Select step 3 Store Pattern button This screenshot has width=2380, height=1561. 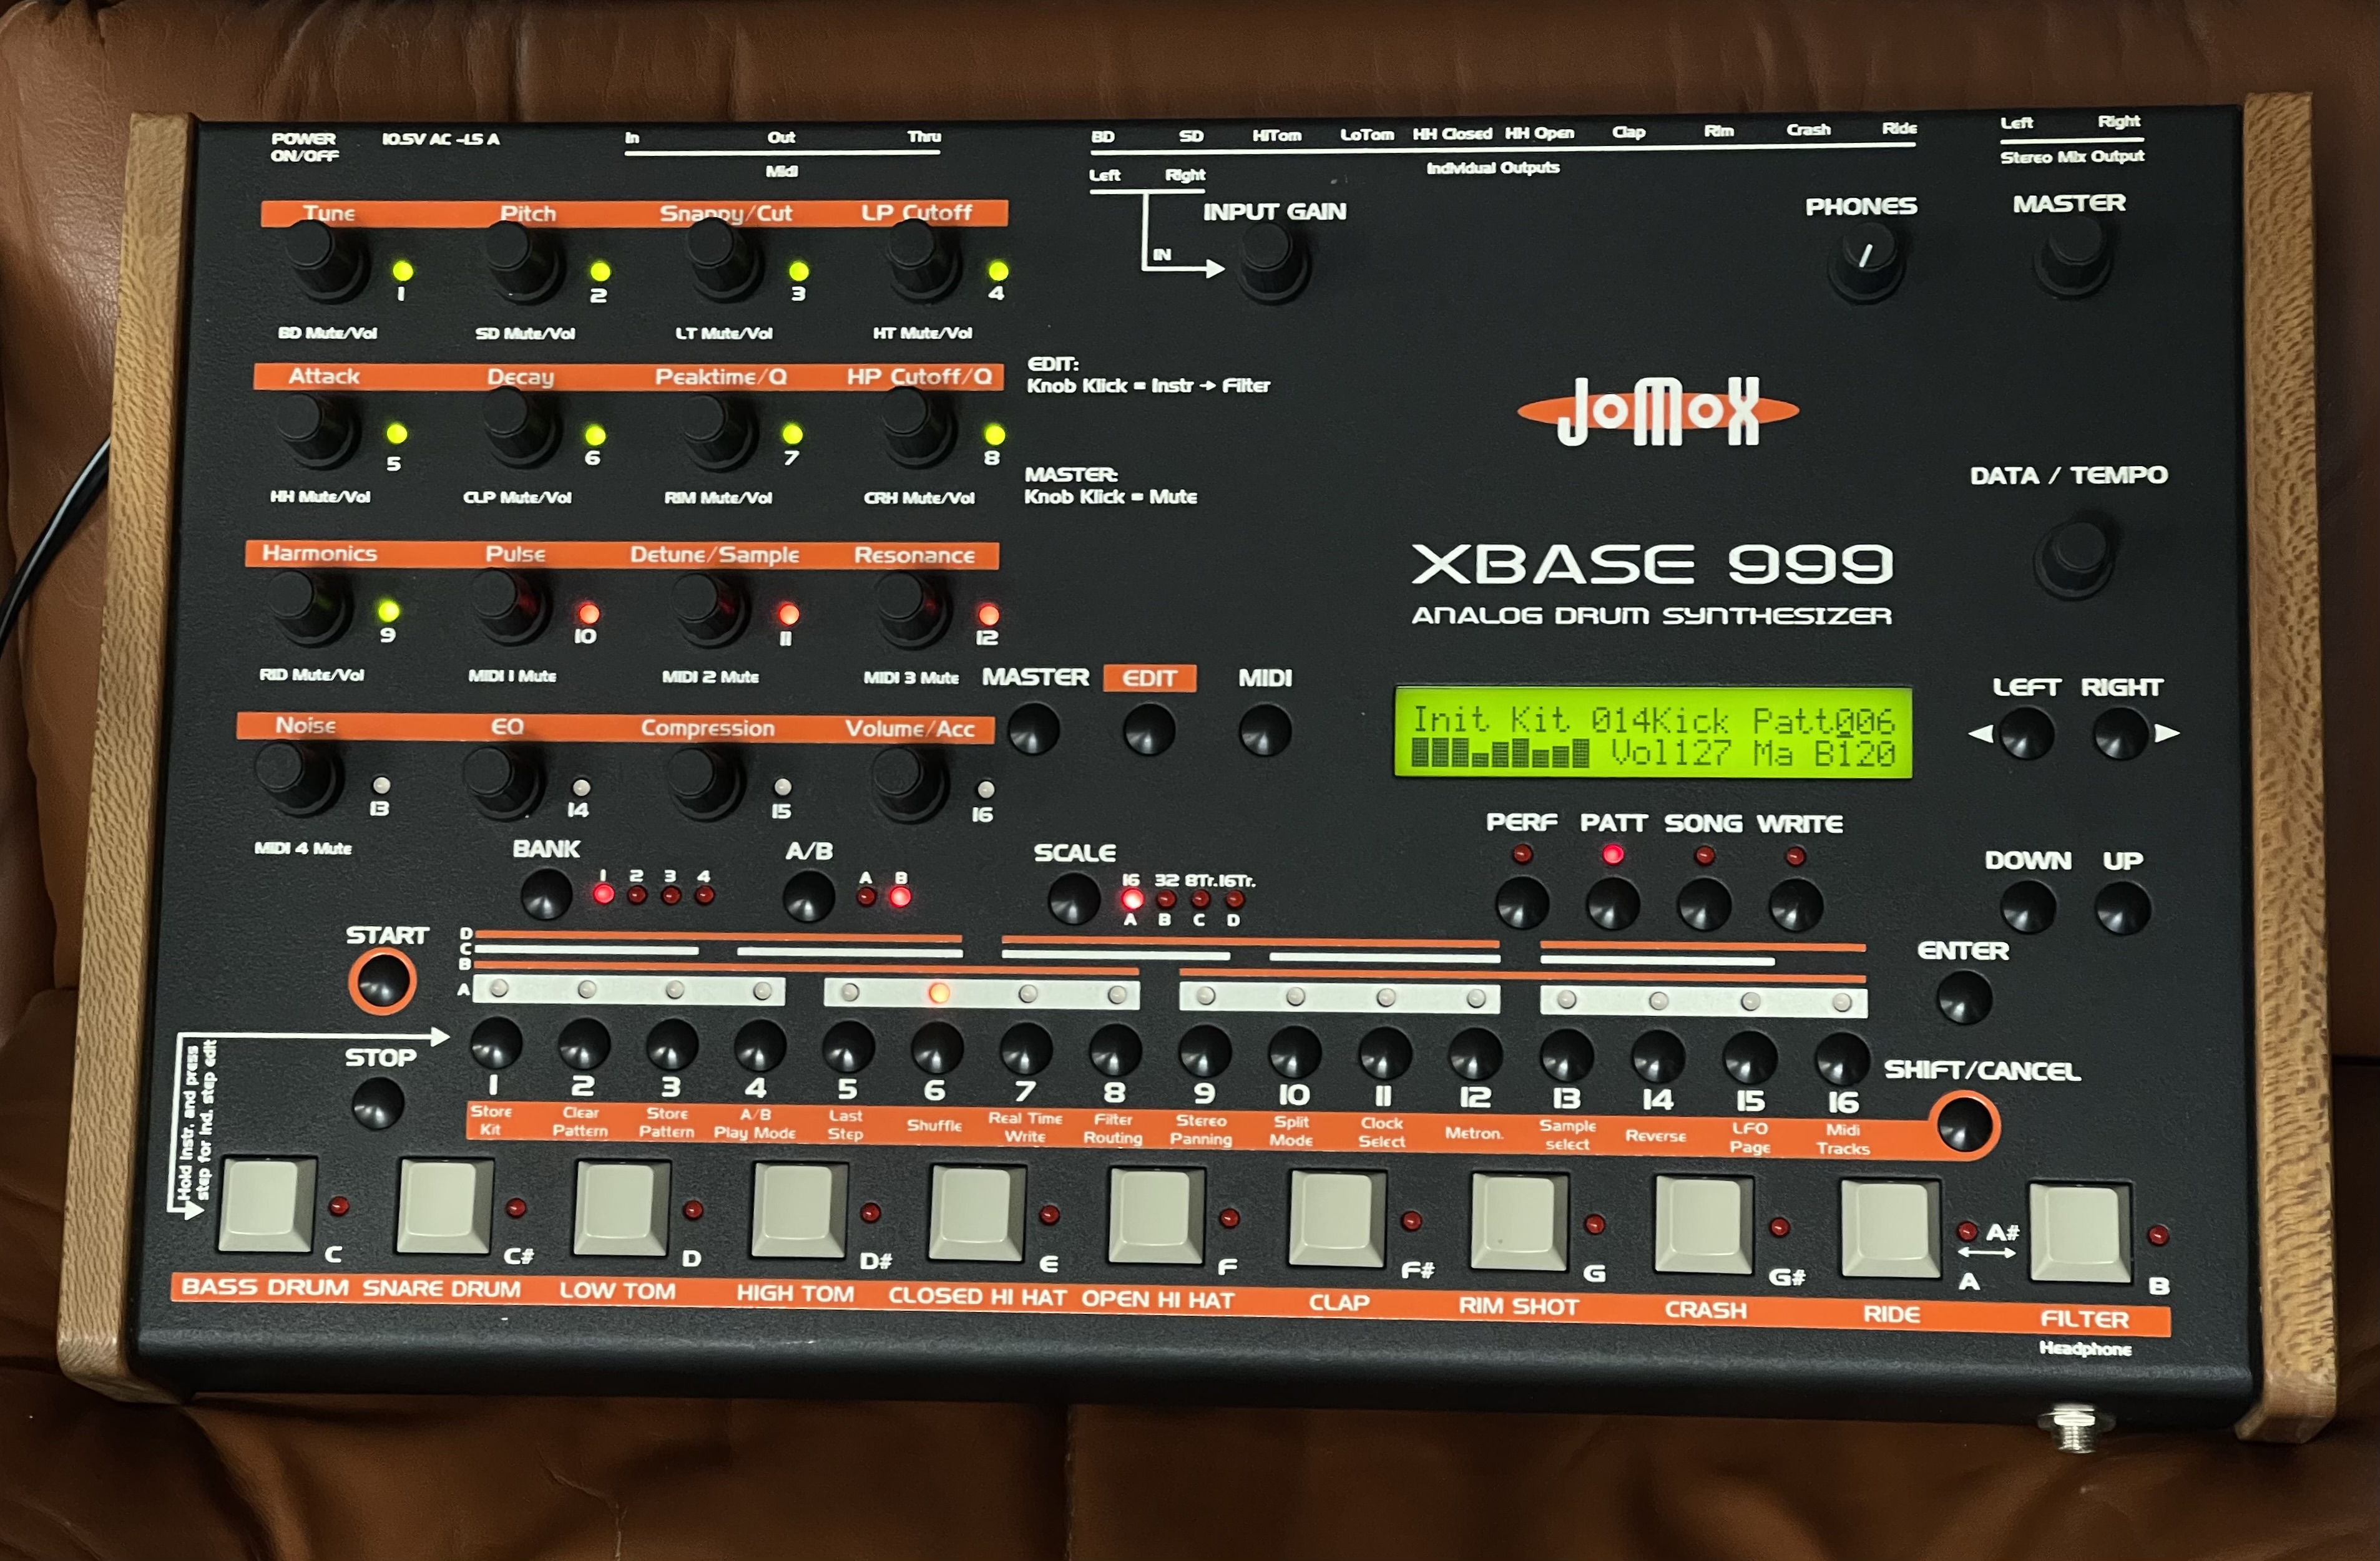(672, 1045)
